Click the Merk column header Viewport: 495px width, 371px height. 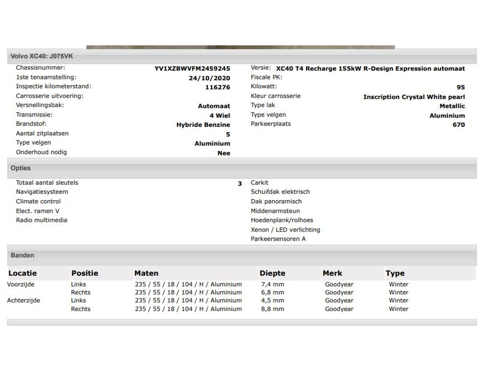332,273
